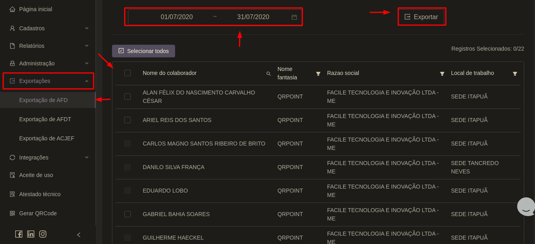Collapse the Exportações menu
Screen dimensions: 535x244
(48, 81)
